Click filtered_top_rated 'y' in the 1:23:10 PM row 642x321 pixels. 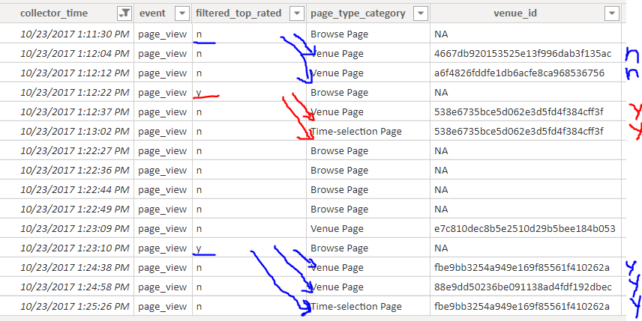tap(199, 249)
